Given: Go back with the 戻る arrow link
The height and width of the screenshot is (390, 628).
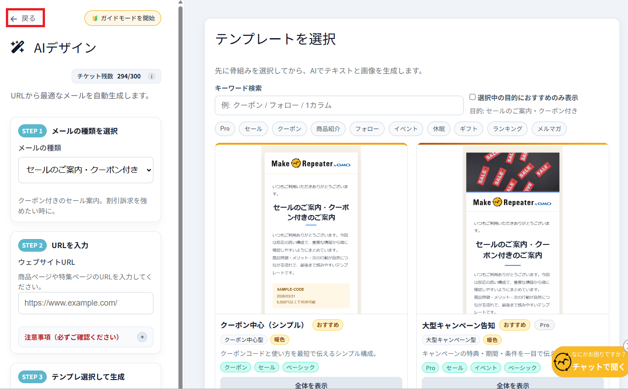Looking at the screenshot, I should click(x=23, y=19).
